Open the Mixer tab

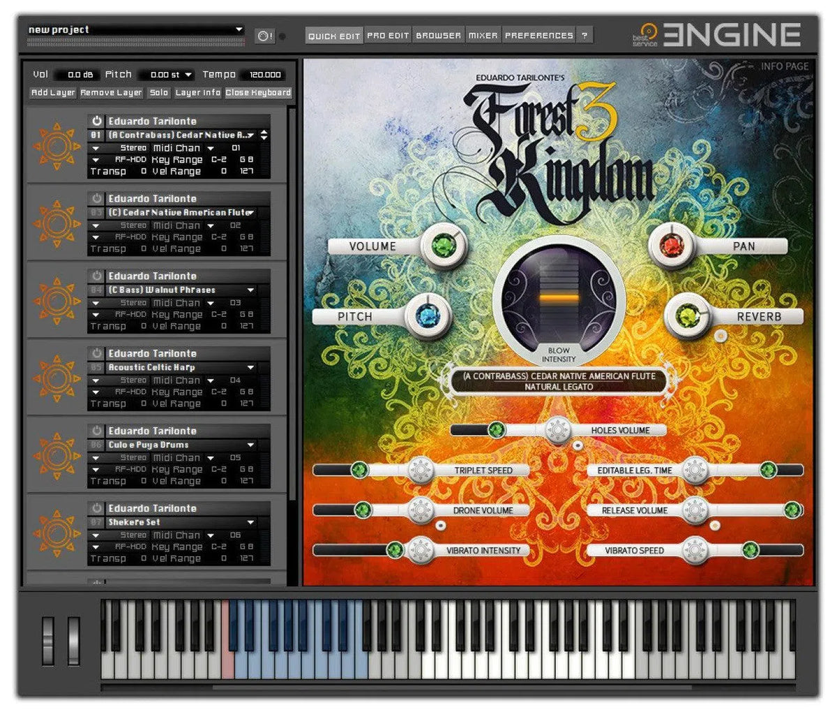483,36
